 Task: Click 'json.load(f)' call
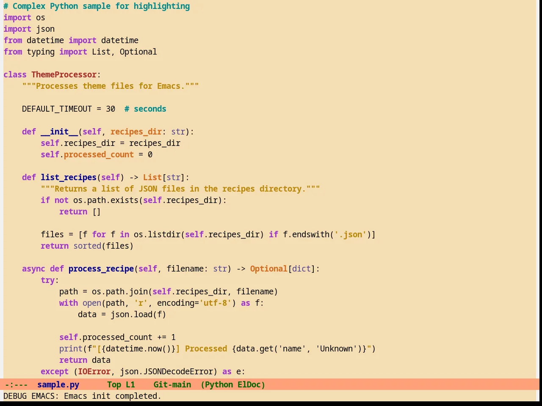tap(138, 314)
